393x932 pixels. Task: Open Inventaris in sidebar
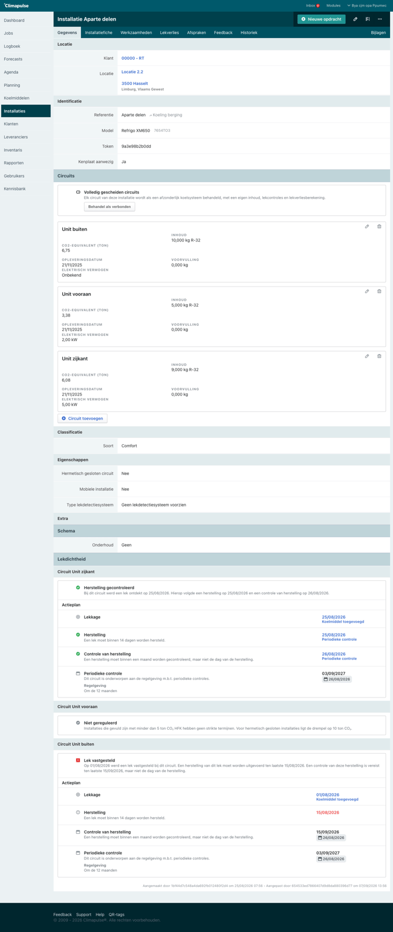[x=25, y=150]
